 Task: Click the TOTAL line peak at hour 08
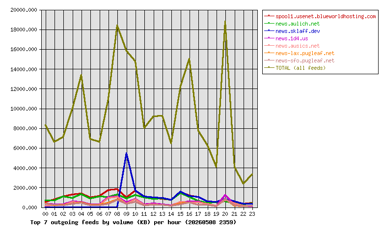coord(117,26)
